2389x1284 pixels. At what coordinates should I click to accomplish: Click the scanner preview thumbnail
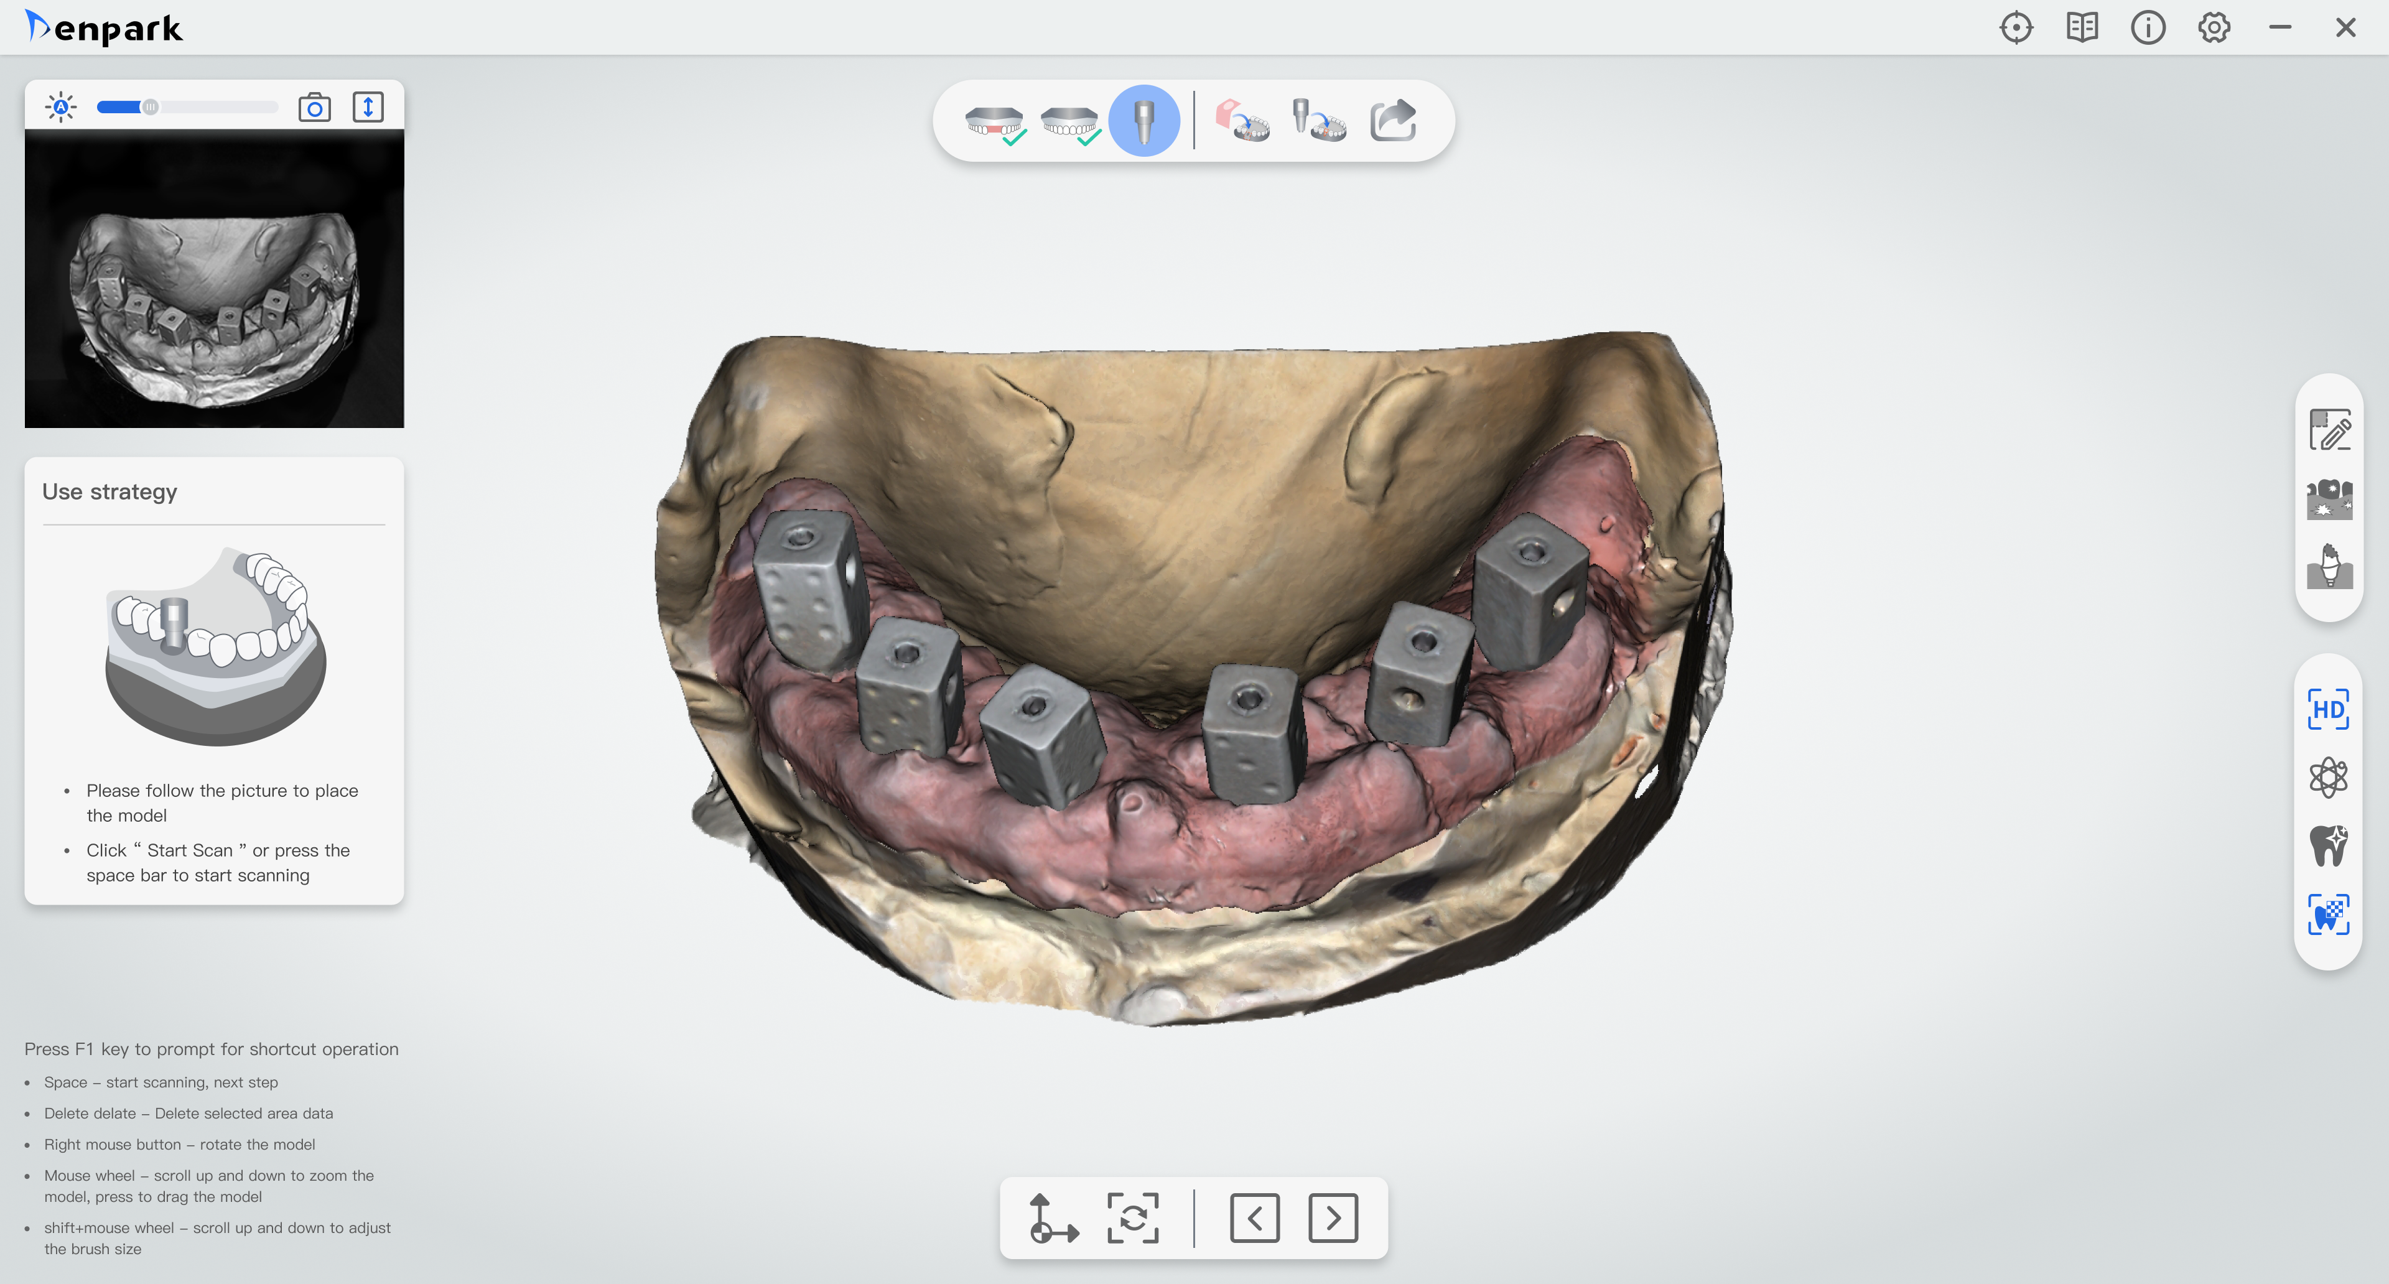tap(214, 278)
